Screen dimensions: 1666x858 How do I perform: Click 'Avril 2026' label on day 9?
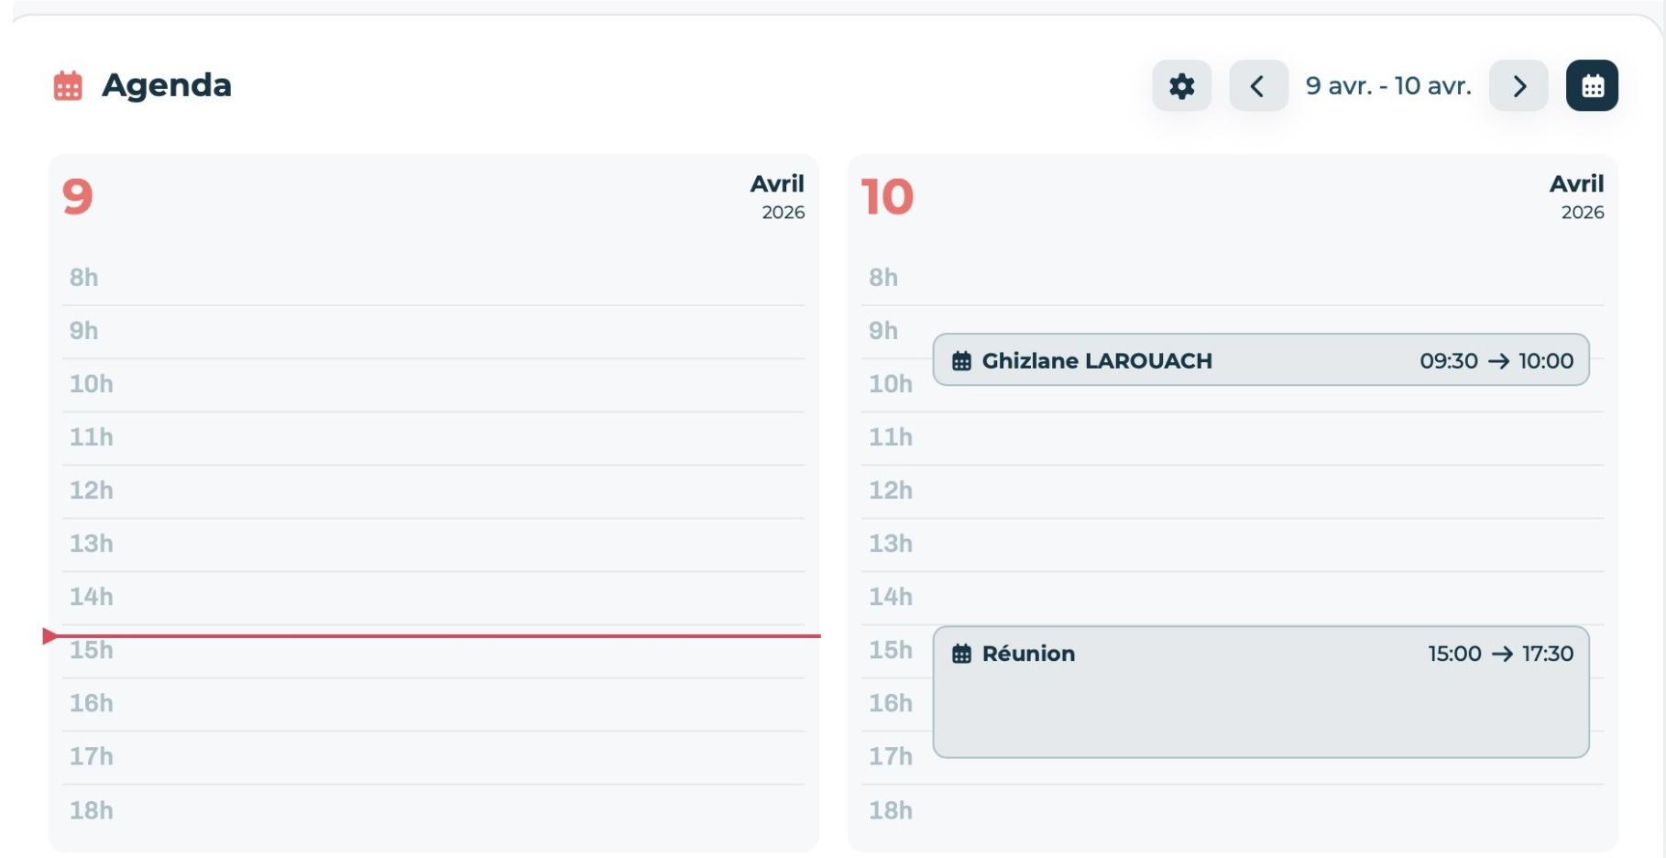point(777,197)
